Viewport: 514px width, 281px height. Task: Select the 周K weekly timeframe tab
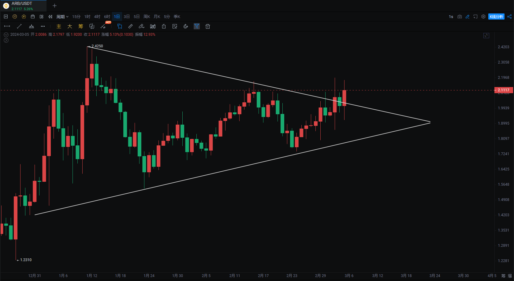147,16
